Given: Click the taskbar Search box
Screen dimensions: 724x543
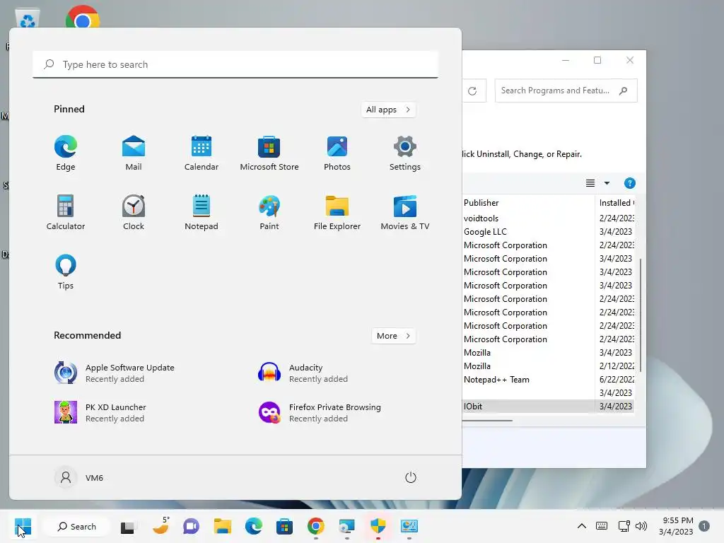Looking at the screenshot, I should click(x=76, y=526).
